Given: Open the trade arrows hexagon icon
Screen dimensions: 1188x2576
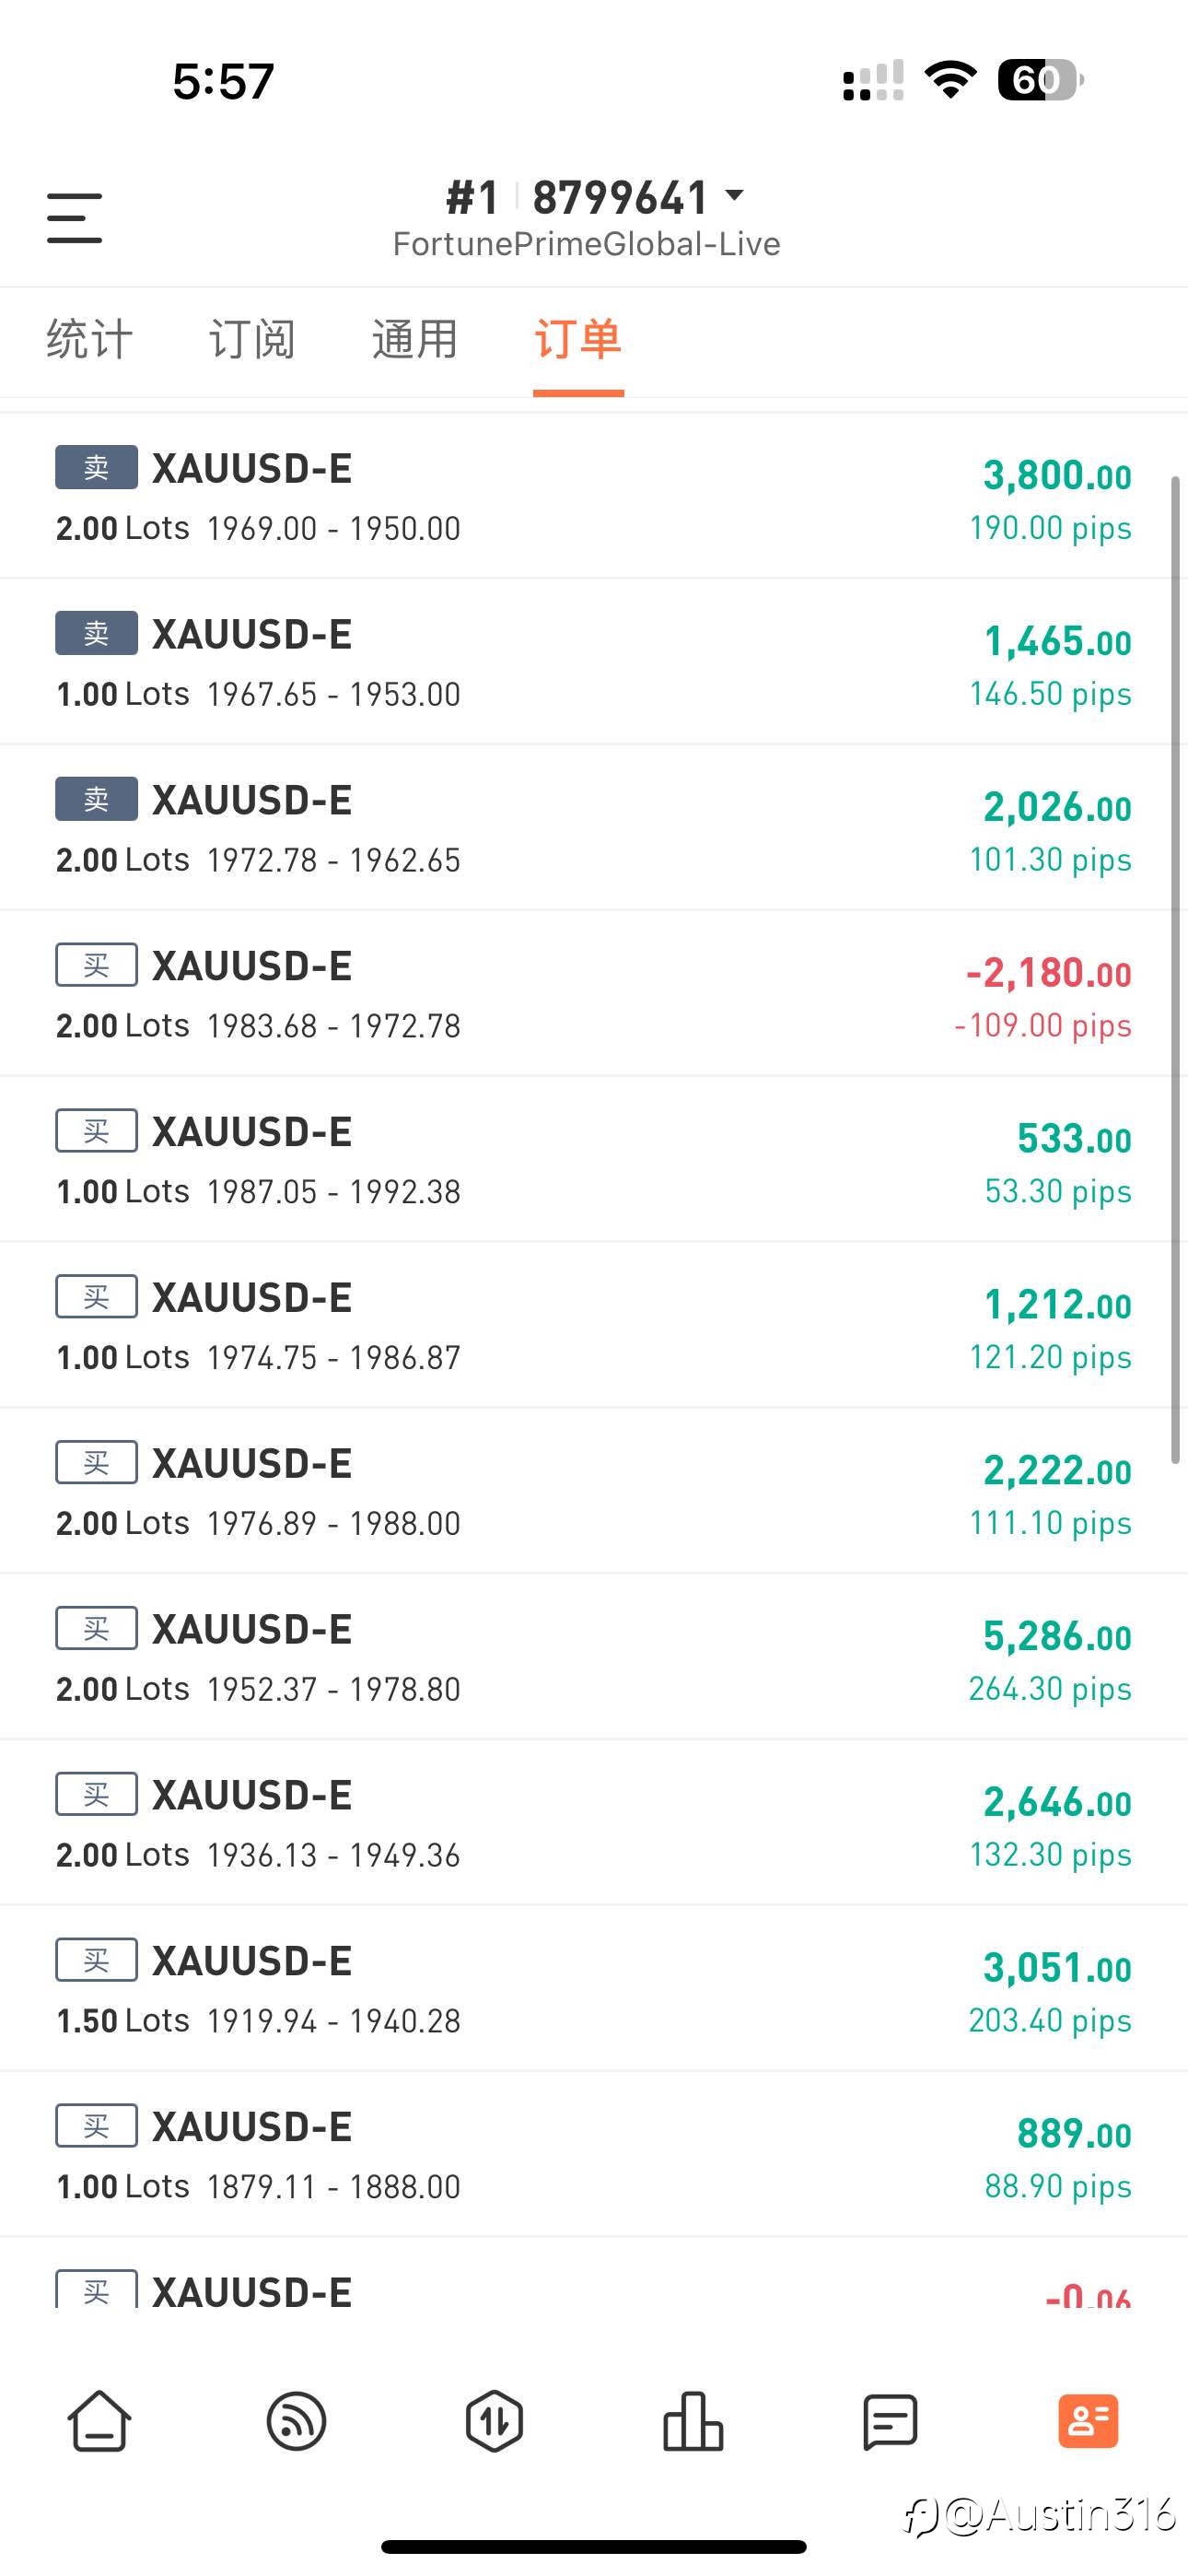Looking at the screenshot, I should (495, 2421).
